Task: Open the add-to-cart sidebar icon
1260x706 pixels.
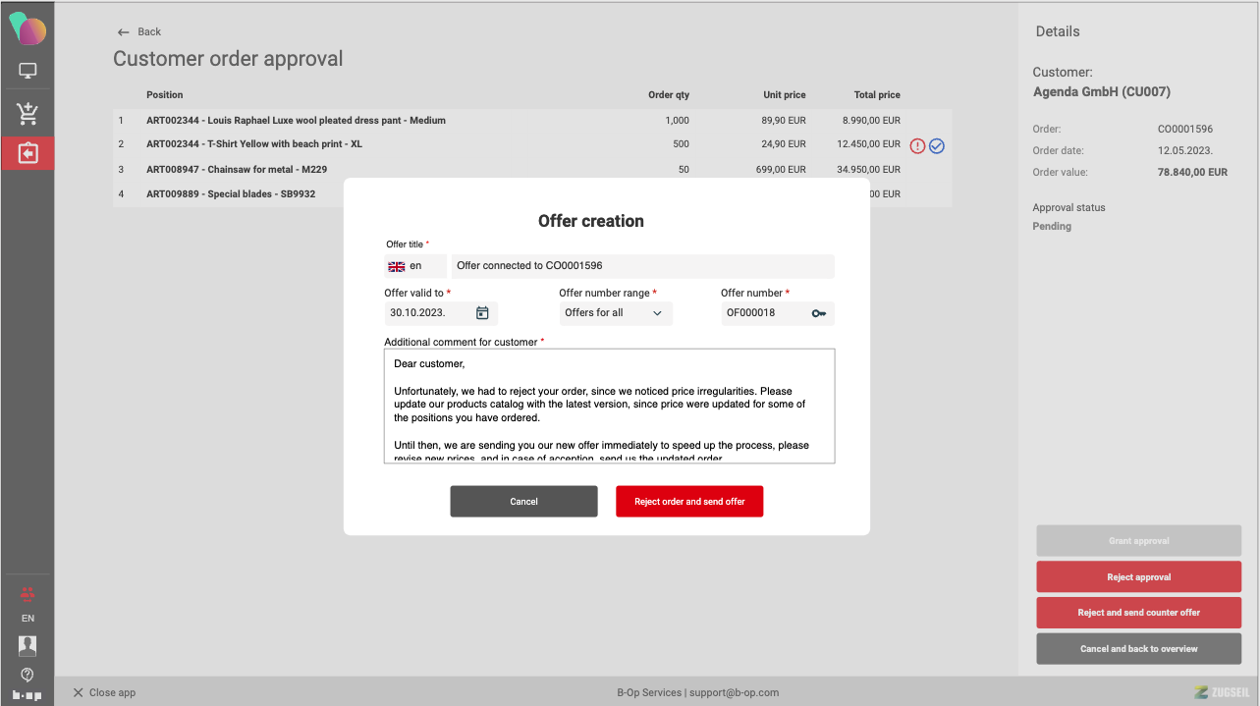Action: [27, 113]
